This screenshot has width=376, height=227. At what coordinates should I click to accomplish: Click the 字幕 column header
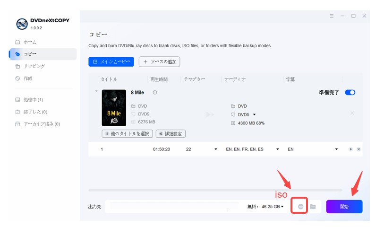[x=291, y=79]
